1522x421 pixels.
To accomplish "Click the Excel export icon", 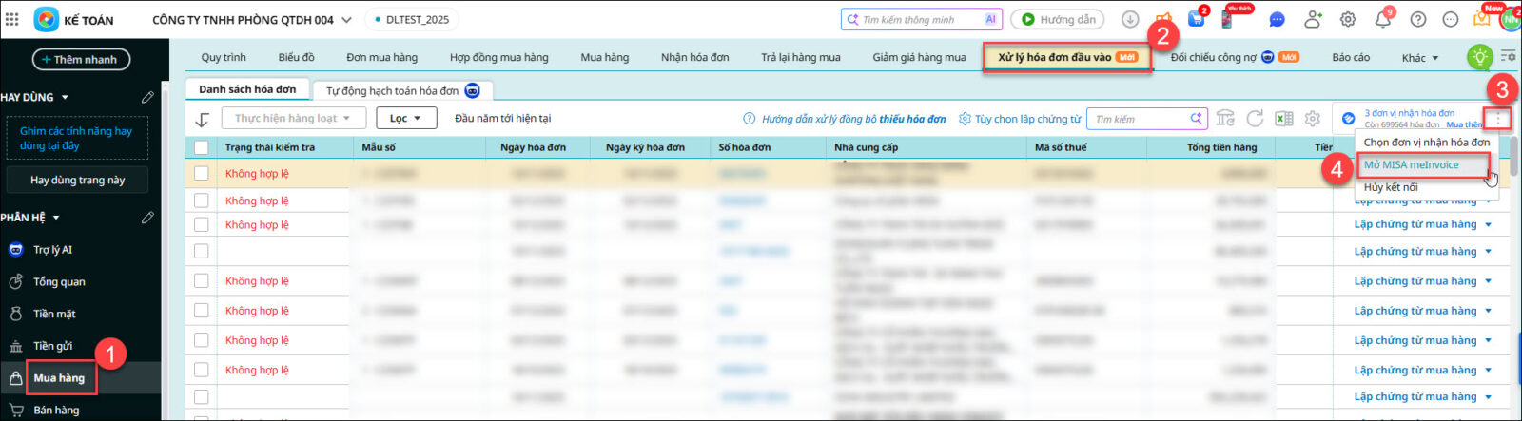I will tap(1283, 119).
